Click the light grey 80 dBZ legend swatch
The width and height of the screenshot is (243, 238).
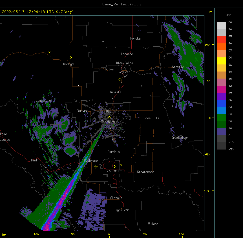point(222,26)
